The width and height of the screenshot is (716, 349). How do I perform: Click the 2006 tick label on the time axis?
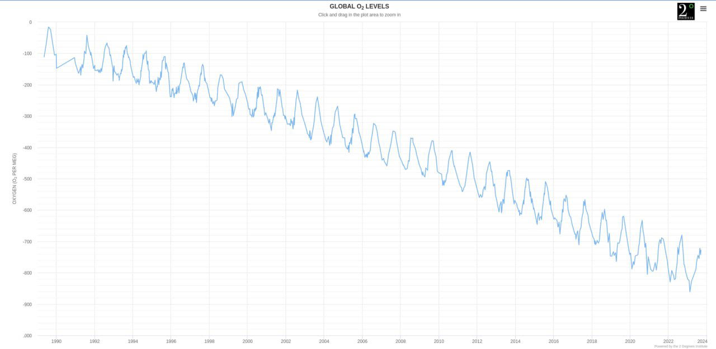tap(362, 341)
